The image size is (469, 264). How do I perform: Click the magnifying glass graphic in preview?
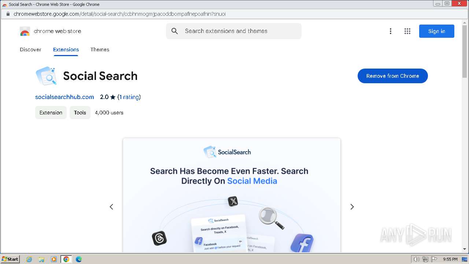click(271, 218)
